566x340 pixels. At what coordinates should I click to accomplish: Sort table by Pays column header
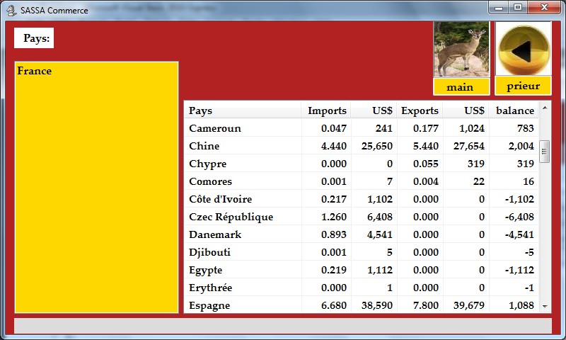pyautogui.click(x=200, y=110)
